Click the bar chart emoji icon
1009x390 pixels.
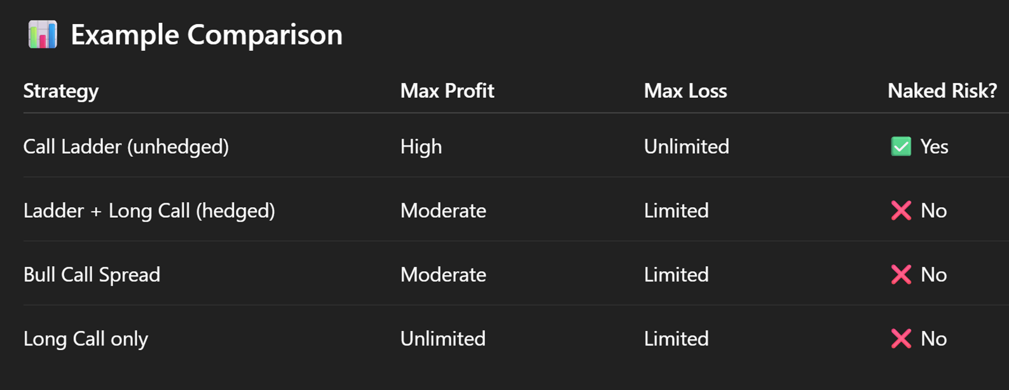pos(43,34)
